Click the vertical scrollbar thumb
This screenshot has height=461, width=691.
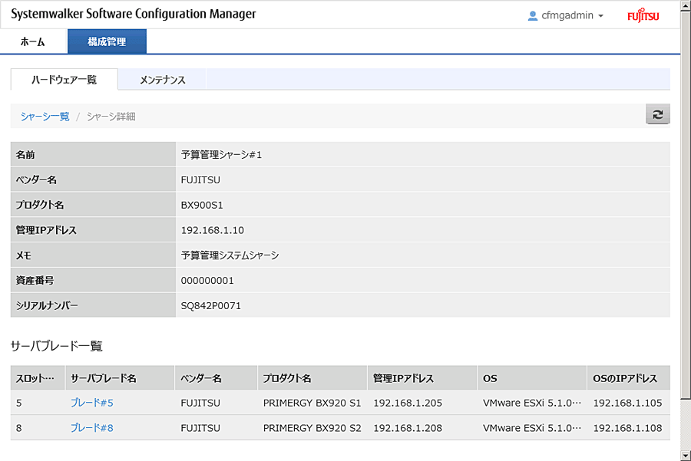(686, 205)
